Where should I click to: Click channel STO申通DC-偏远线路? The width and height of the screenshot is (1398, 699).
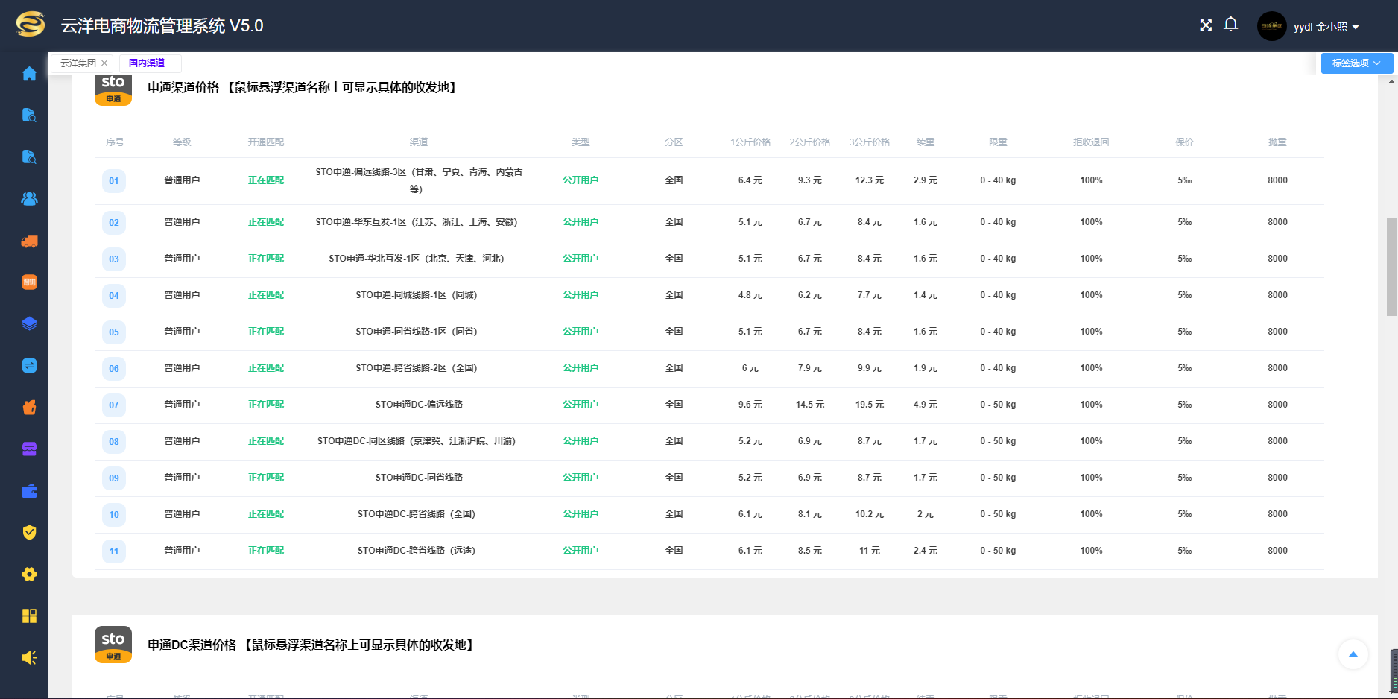click(x=419, y=405)
